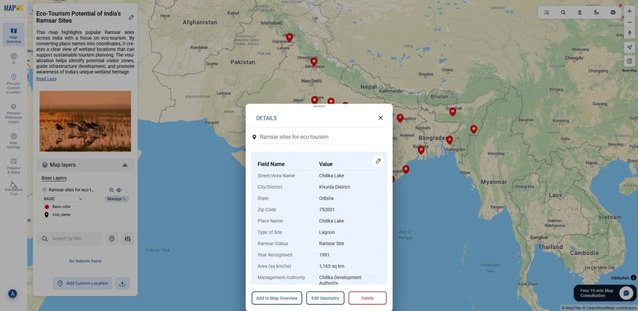Click the red Basic color swatch
The height and width of the screenshot is (311, 638).
[47, 207]
